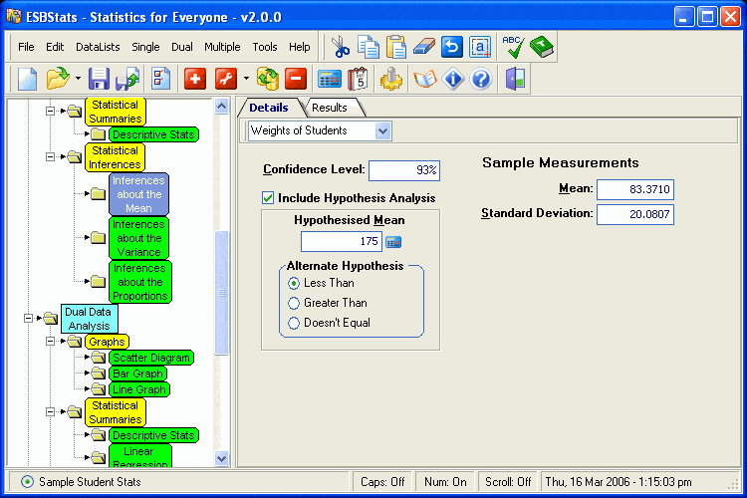Run the ABC spell check tool
Screen dimensions: 747x498
[x=513, y=47]
